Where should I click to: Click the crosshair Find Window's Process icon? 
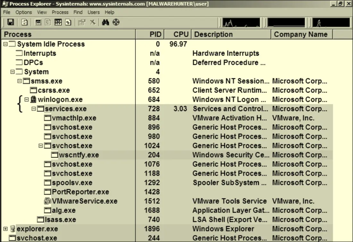[116, 22]
